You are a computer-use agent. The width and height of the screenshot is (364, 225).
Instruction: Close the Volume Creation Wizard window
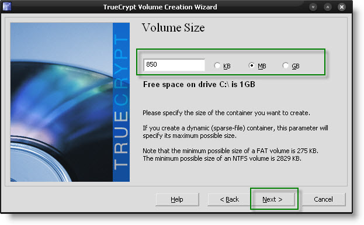[x=342, y=7]
